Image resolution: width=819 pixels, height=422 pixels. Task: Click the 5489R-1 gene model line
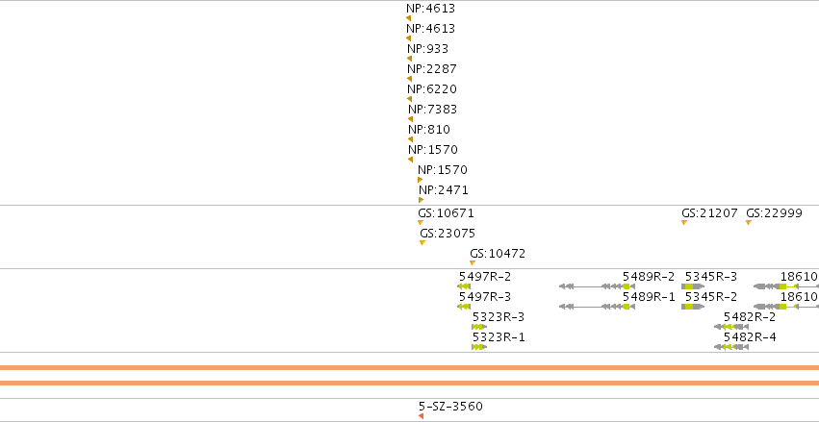tap(597, 307)
